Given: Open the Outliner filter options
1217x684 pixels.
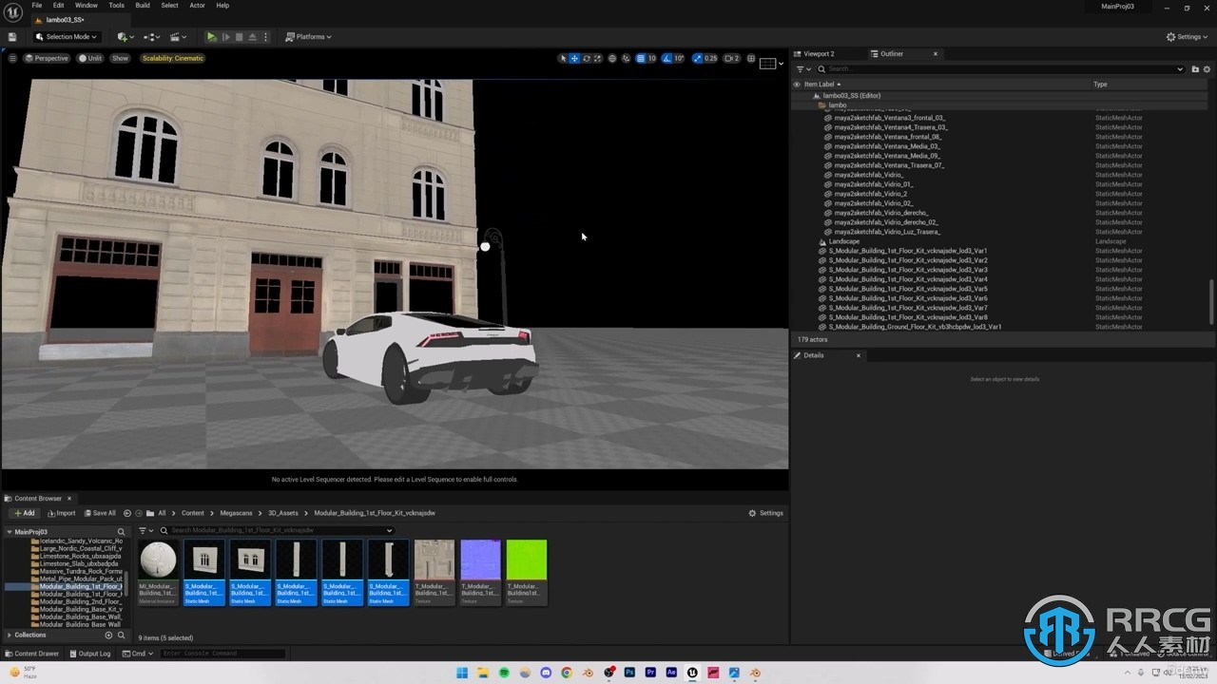Looking at the screenshot, I should 803,68.
